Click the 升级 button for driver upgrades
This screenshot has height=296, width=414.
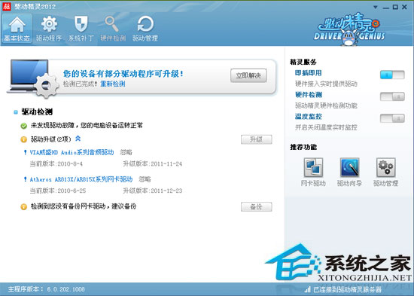coord(256,139)
